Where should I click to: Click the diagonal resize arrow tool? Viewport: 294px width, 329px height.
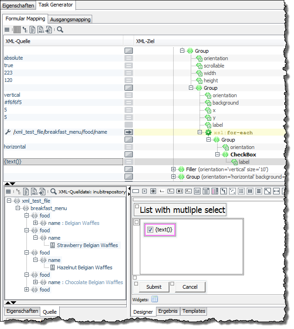coord(268,191)
